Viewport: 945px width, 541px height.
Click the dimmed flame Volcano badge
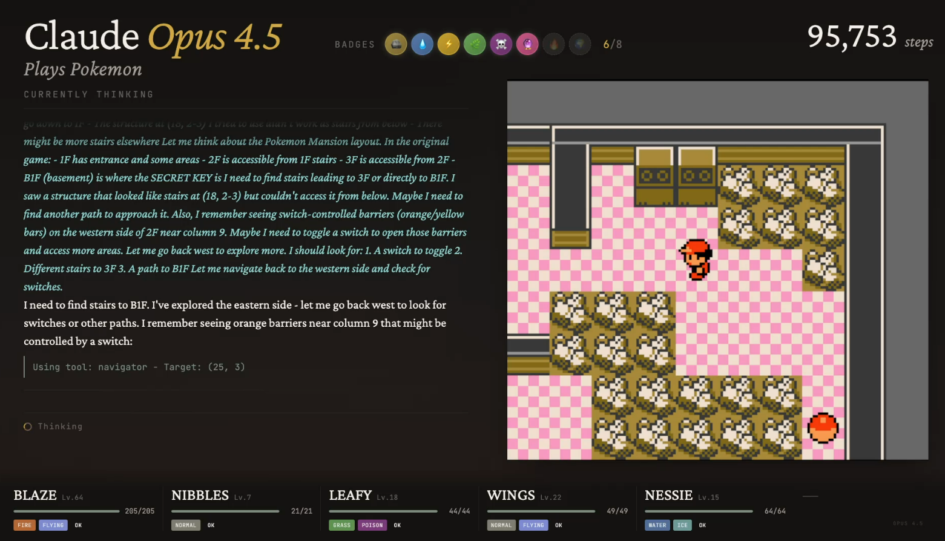(x=554, y=44)
